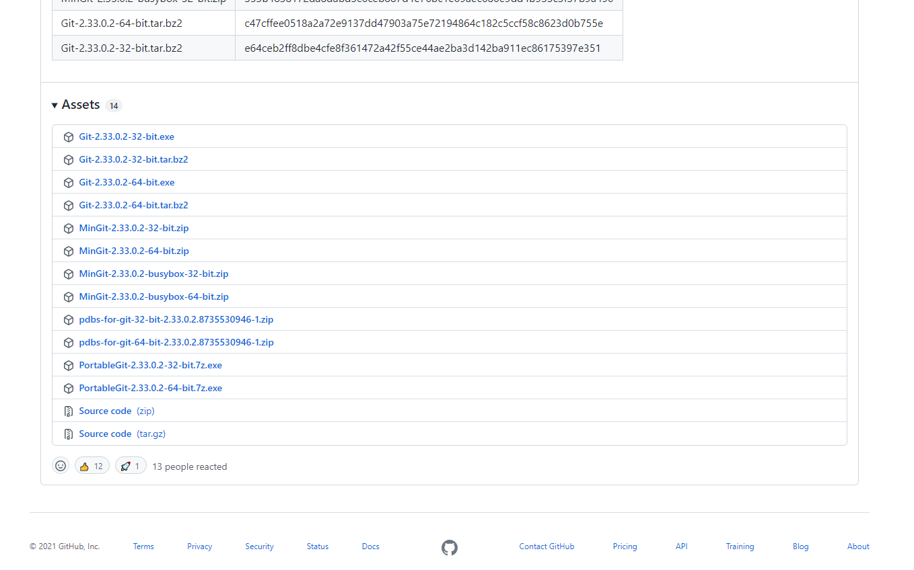Click checksum starting e64ceb2ff8db
The image size is (914, 570).
click(x=423, y=48)
